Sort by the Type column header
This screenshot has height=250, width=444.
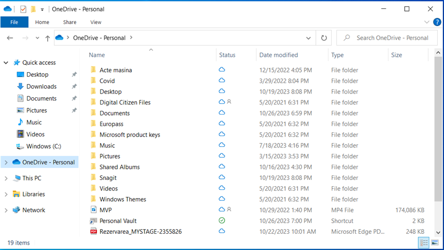337,55
